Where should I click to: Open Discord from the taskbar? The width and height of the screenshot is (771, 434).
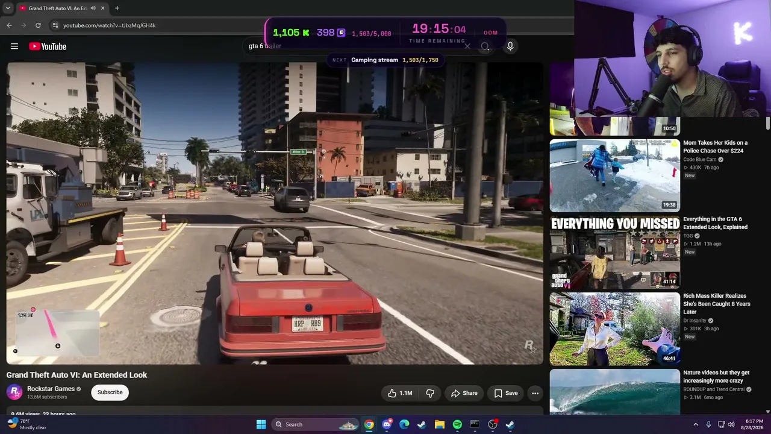(x=387, y=424)
